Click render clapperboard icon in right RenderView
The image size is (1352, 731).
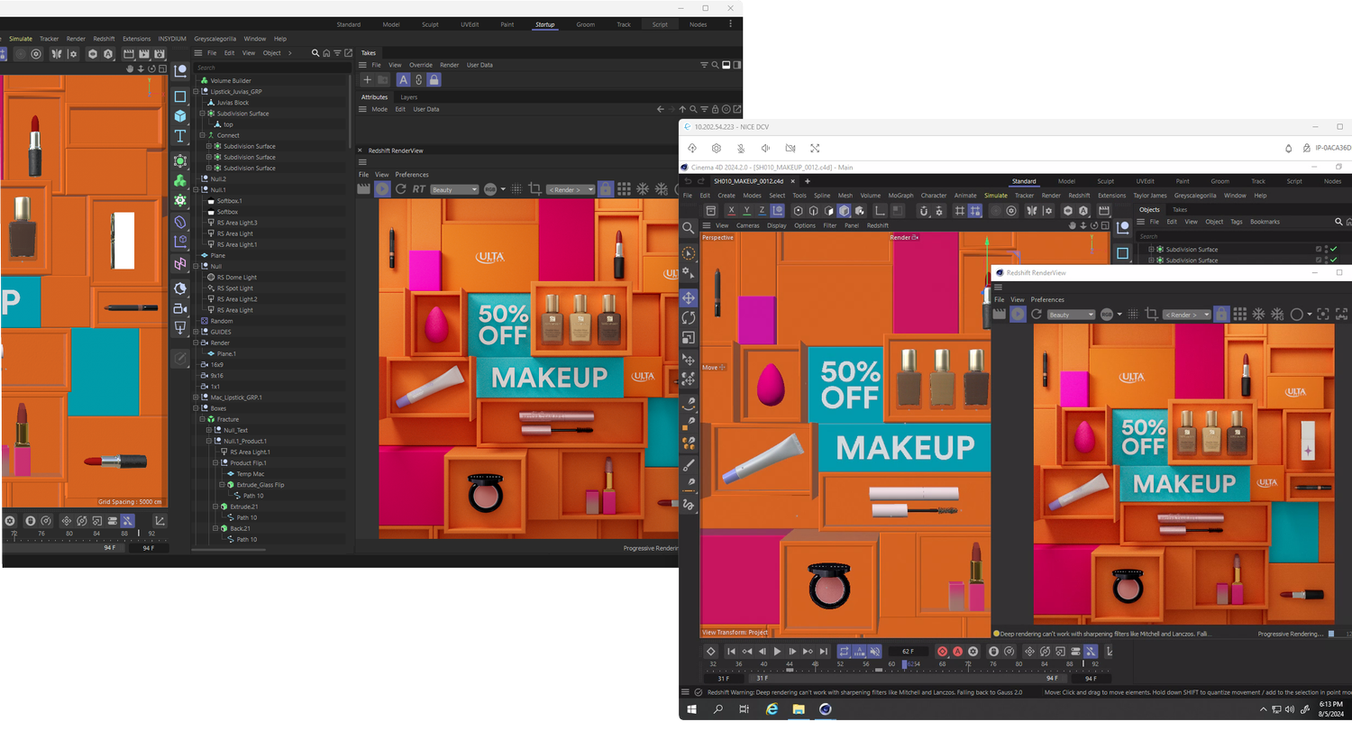pyautogui.click(x=999, y=314)
